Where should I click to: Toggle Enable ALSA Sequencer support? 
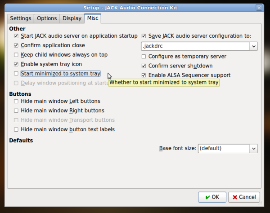(144, 75)
